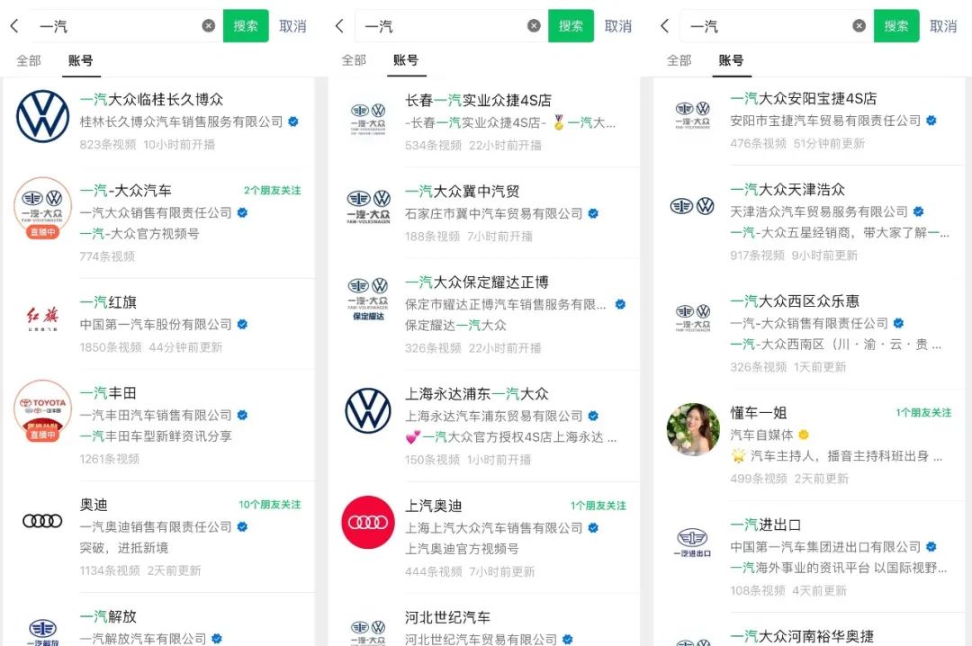Tap 取消 in the left panel
The height and width of the screenshot is (646, 972).
tap(292, 26)
